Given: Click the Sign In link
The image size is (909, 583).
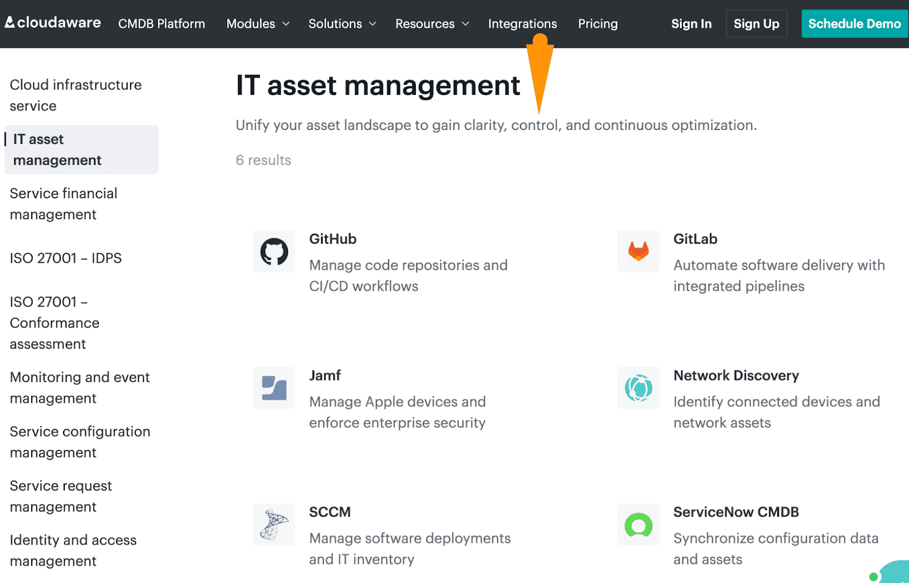Looking at the screenshot, I should click(x=691, y=23).
